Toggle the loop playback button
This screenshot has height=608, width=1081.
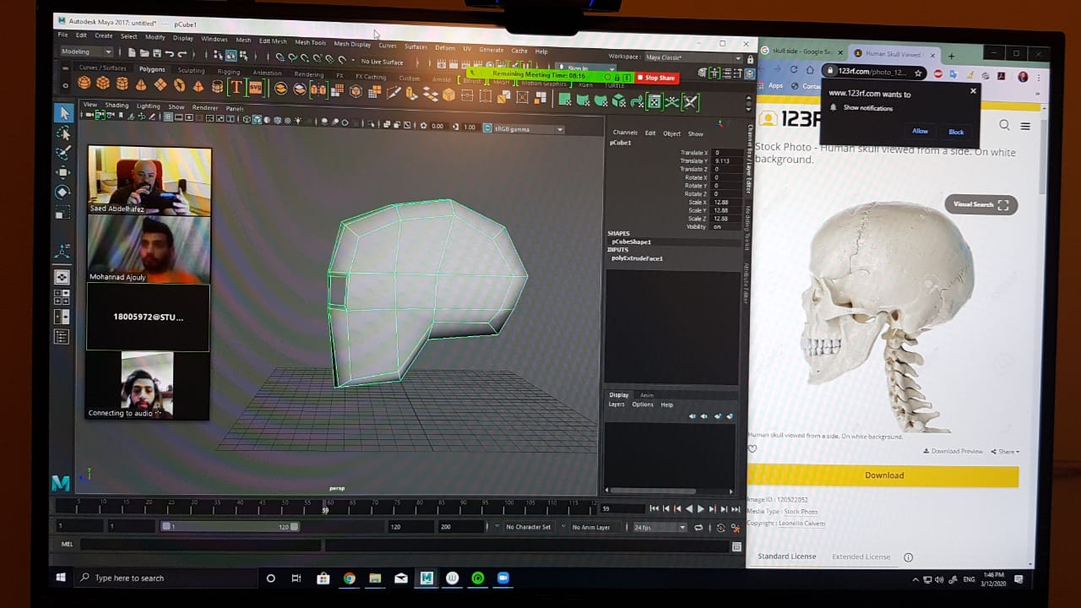point(698,528)
